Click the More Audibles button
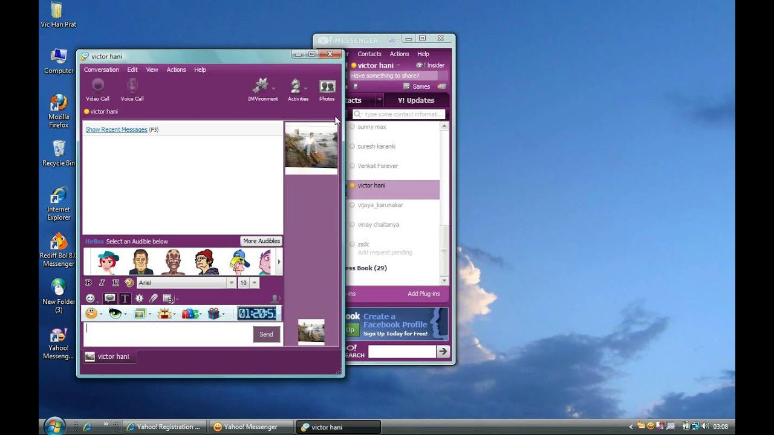 coord(261,241)
